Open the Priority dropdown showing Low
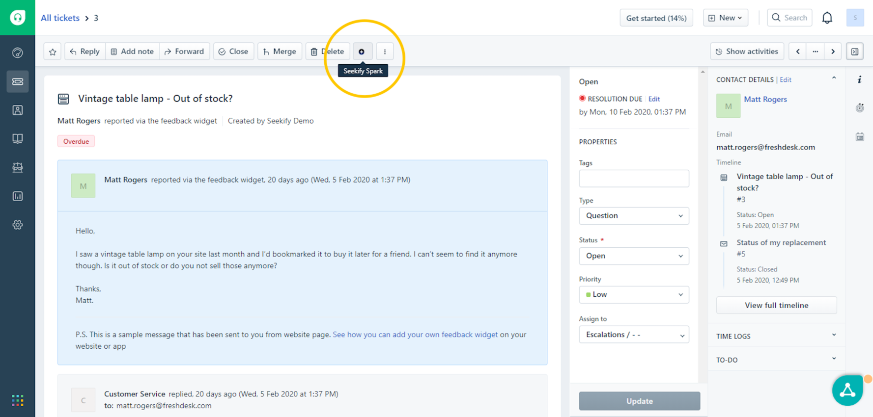Viewport: 873px width, 417px height. (634, 295)
